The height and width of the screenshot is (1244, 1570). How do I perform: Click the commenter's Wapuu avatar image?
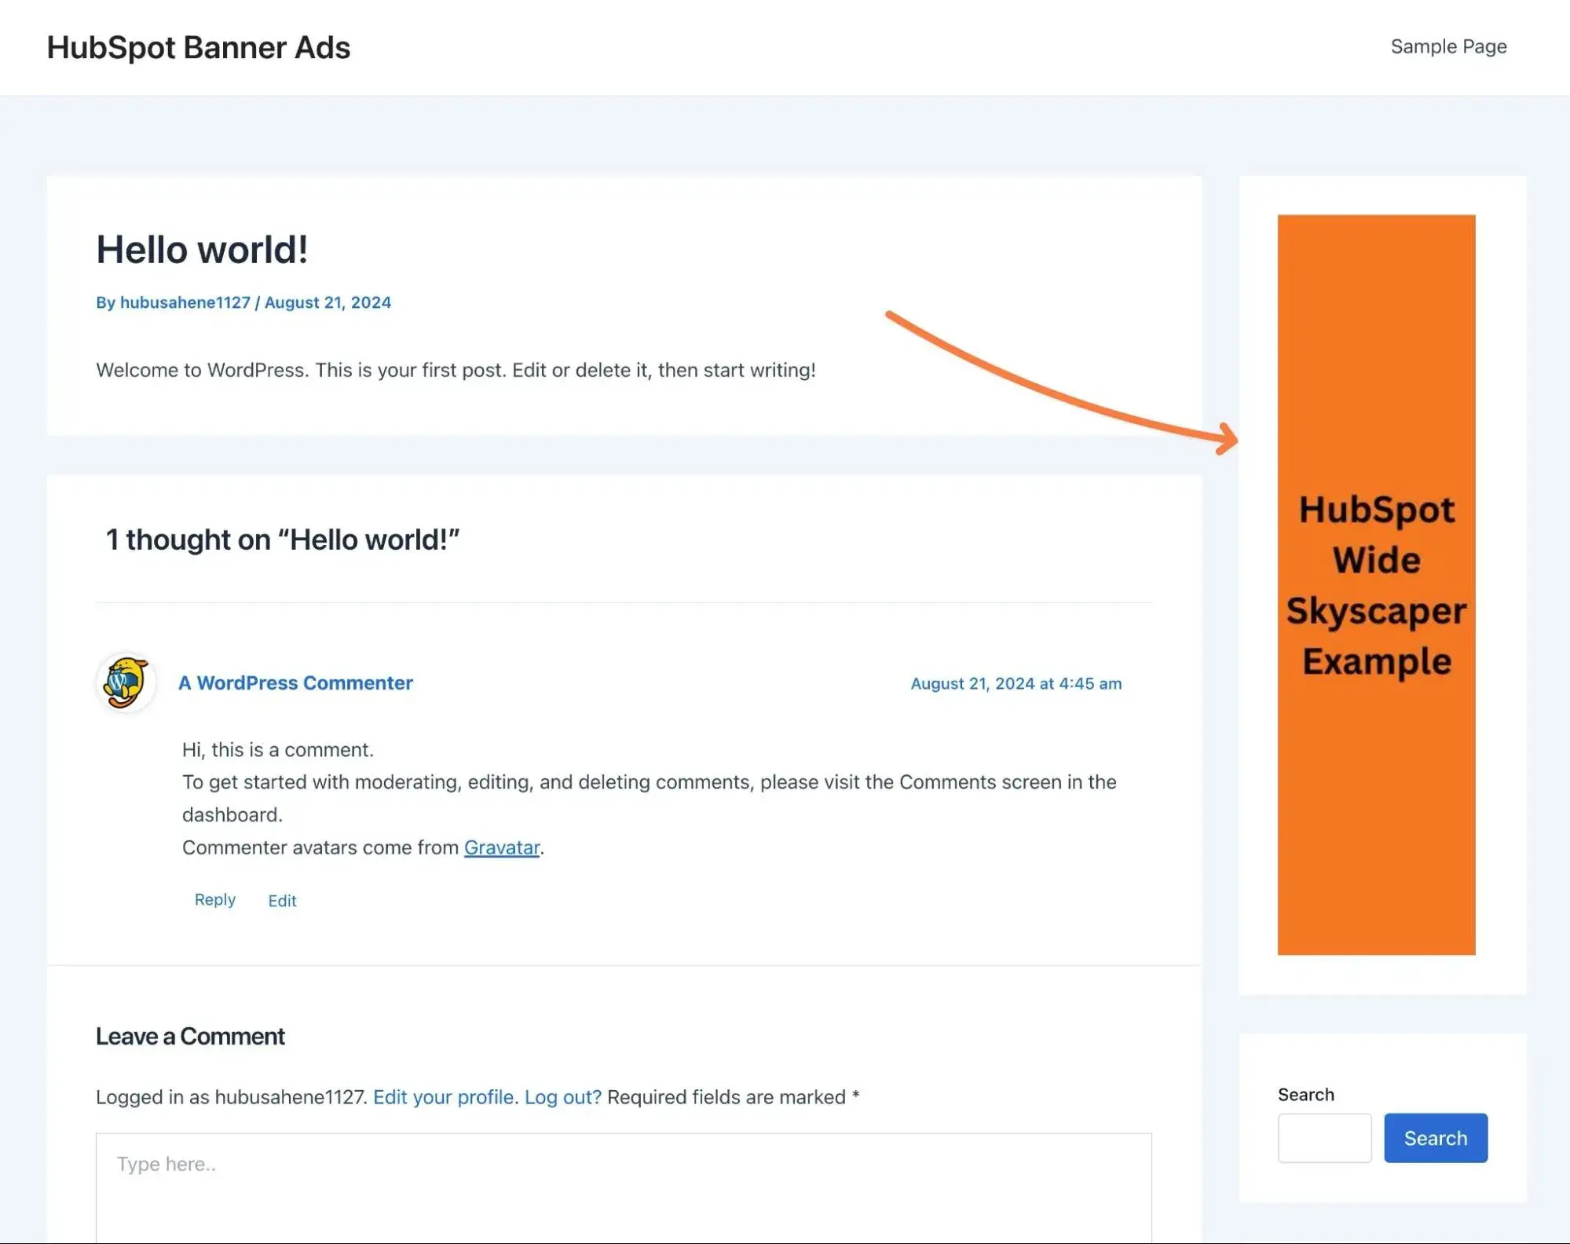pyautogui.click(x=126, y=682)
